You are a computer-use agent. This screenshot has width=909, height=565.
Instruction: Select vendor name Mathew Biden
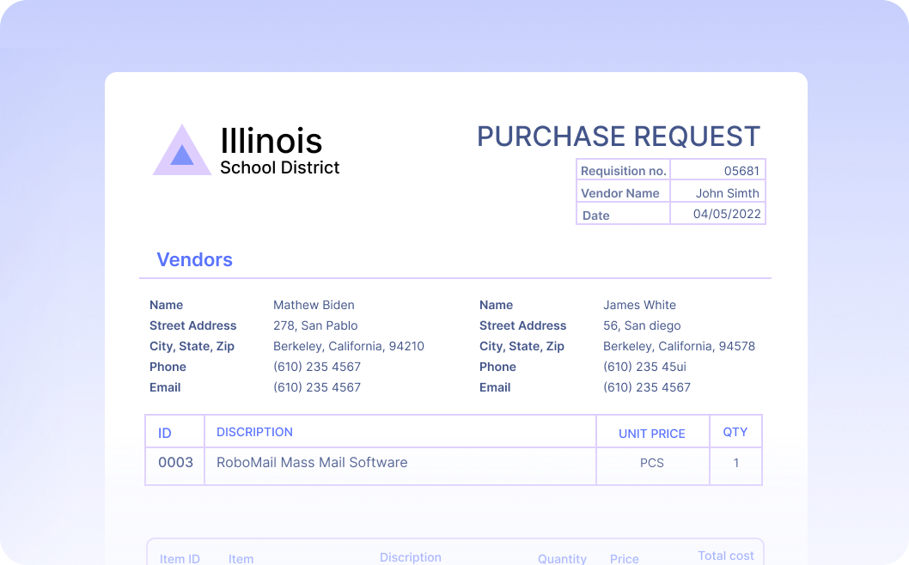[x=314, y=305]
